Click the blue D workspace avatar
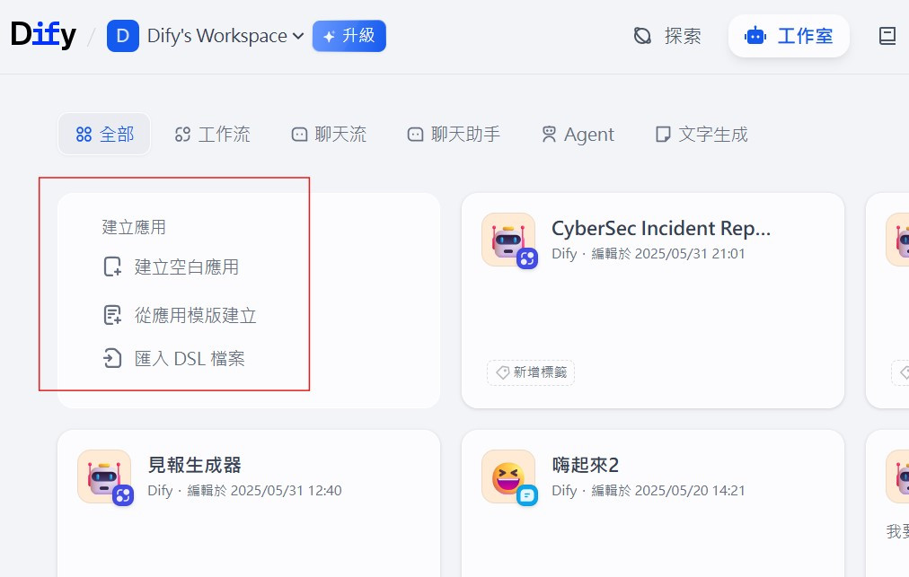This screenshot has height=577, width=909. (x=123, y=36)
